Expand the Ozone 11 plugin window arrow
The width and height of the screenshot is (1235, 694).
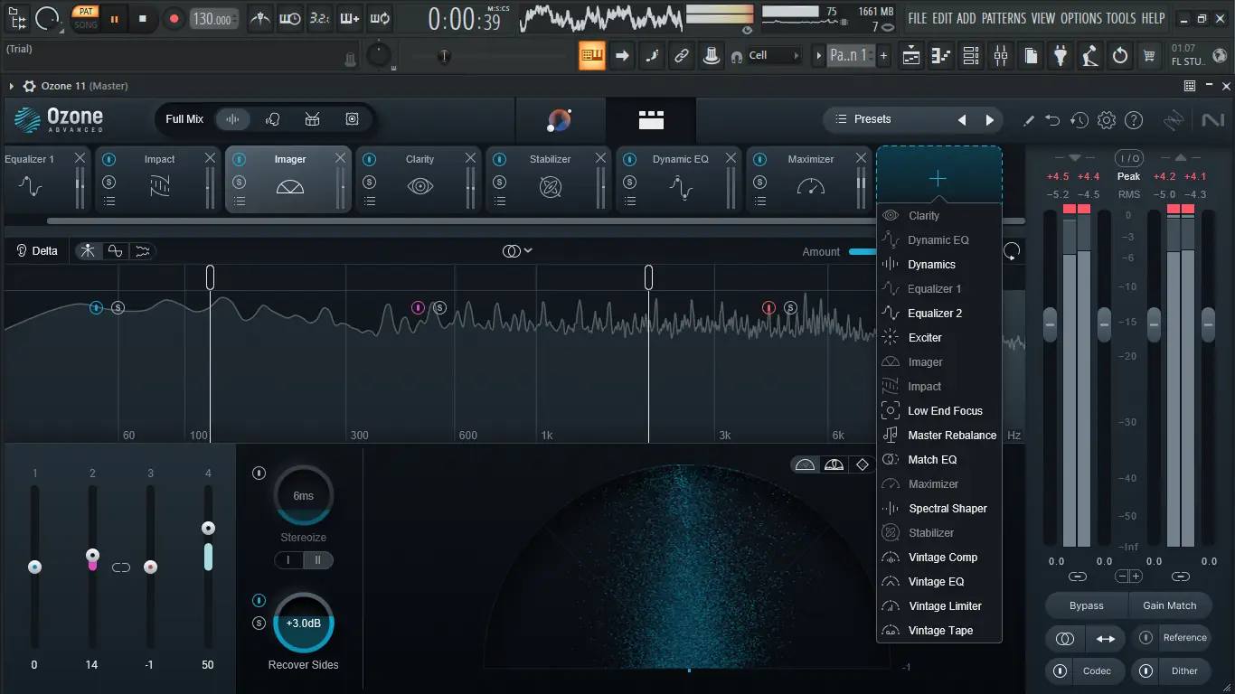(12, 86)
